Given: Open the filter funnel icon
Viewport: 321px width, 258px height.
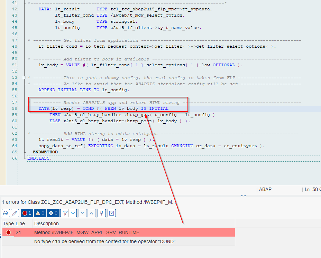Looking at the screenshot, I should click(65, 213).
